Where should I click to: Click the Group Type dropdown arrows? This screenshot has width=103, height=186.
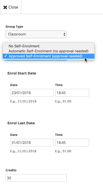coord(64,34)
